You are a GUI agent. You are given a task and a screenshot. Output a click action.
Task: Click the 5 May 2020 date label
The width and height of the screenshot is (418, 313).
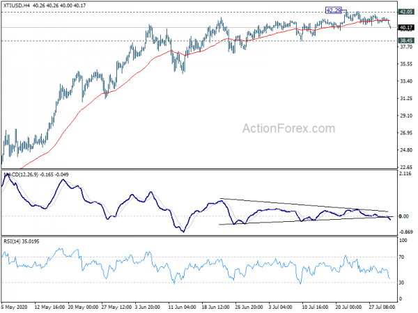pos(14,307)
